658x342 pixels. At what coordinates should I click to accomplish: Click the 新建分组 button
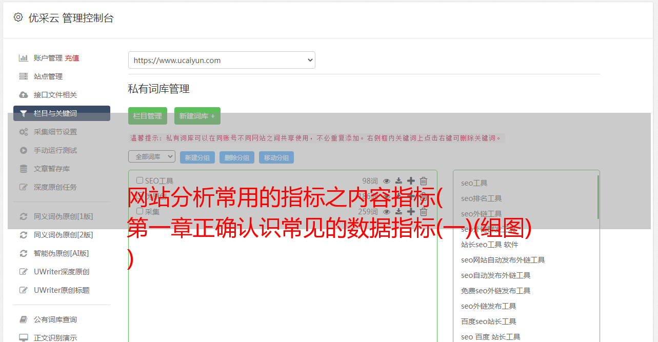(x=197, y=157)
